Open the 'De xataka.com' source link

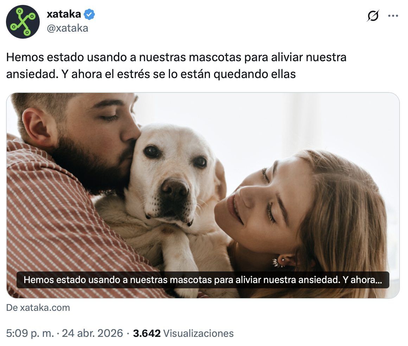coord(38,308)
